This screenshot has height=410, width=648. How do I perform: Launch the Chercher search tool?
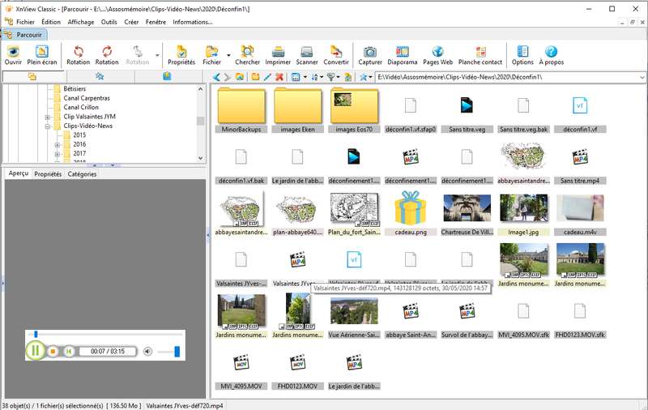pos(247,55)
